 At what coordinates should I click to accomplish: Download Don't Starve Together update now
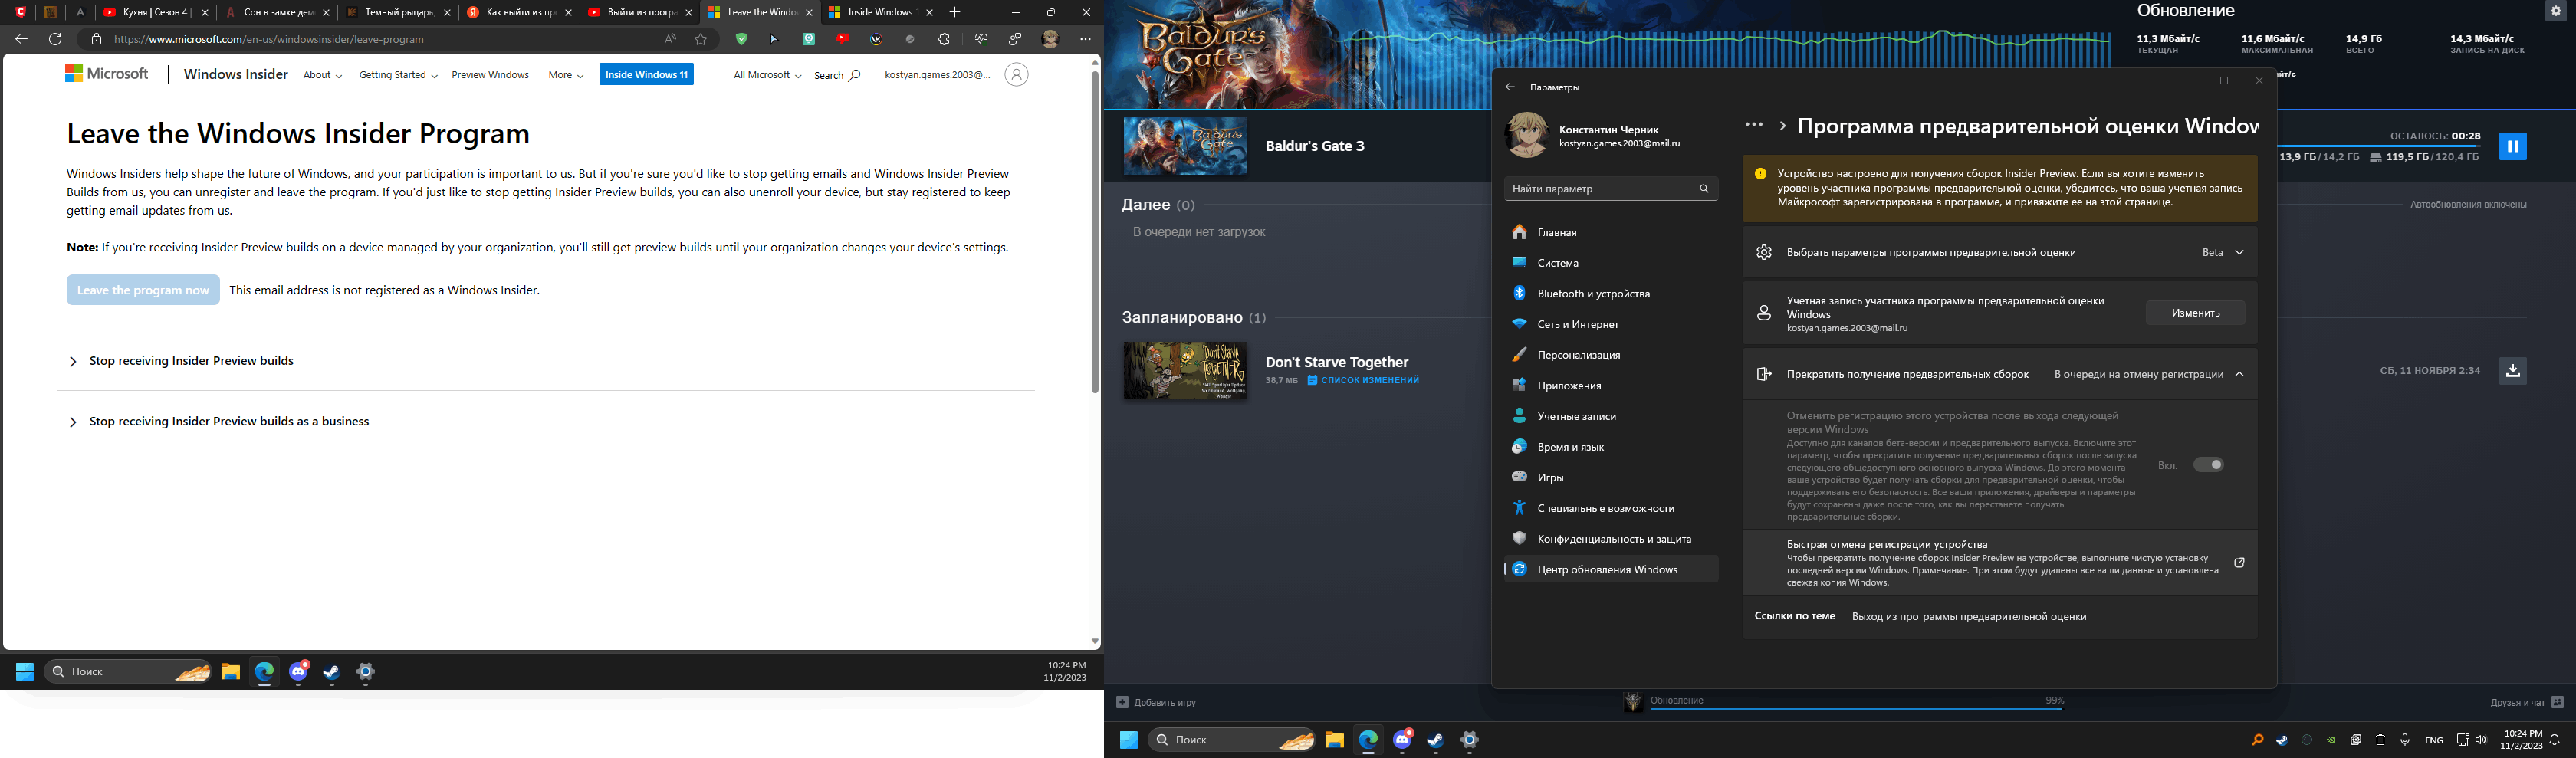2512,371
